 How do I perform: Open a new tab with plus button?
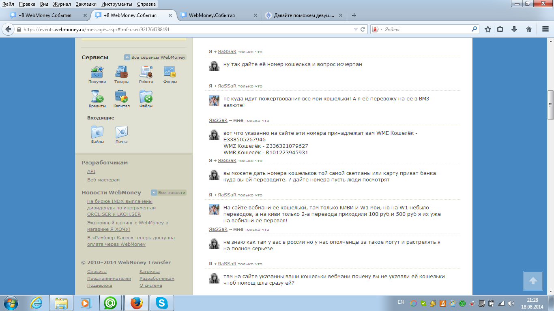(x=354, y=15)
